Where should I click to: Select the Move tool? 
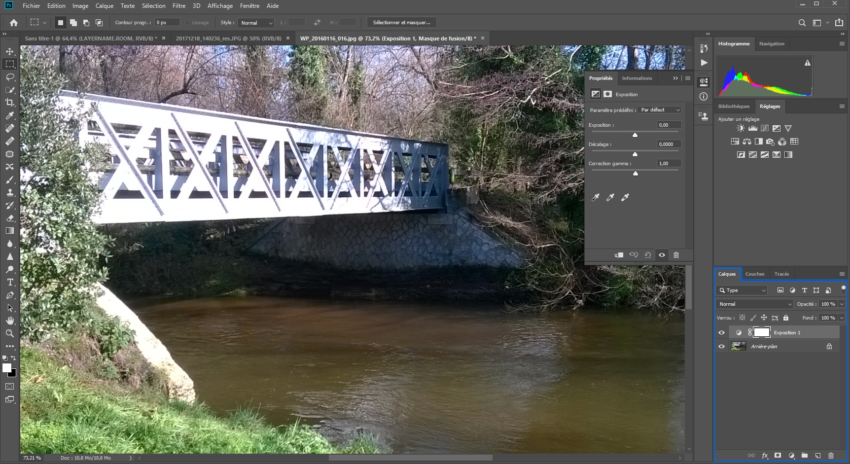click(10, 50)
